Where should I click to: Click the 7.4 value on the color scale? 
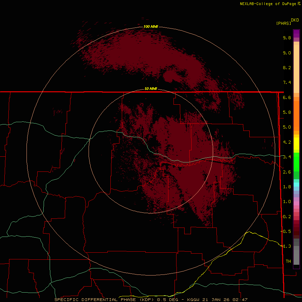(x=287, y=83)
